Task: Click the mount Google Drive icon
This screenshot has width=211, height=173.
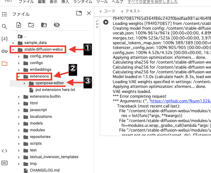Action: click(44, 25)
